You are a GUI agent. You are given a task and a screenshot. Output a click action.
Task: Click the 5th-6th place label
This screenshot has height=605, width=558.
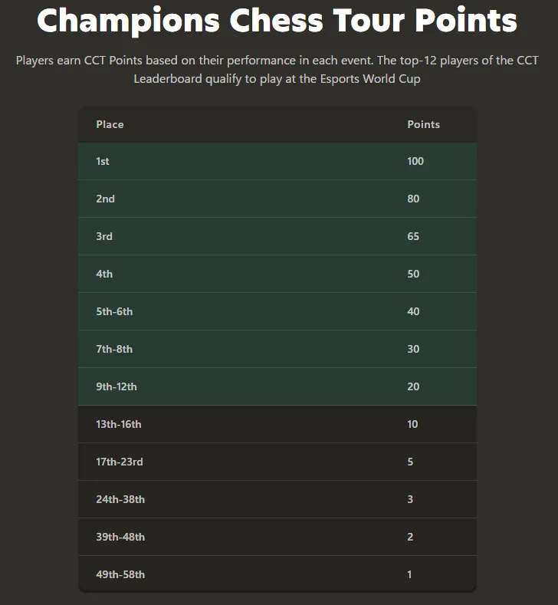point(114,311)
